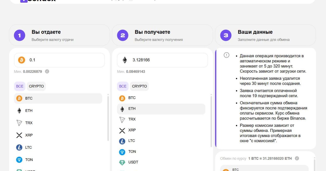
Task: Edit the 0.1 give amount field
Action: [59, 60]
